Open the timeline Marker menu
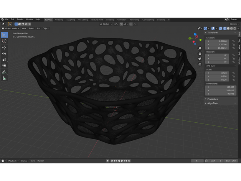The image size is (241, 181). point(41,161)
